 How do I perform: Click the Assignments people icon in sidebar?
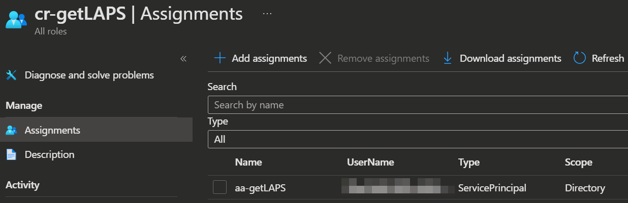(x=11, y=130)
